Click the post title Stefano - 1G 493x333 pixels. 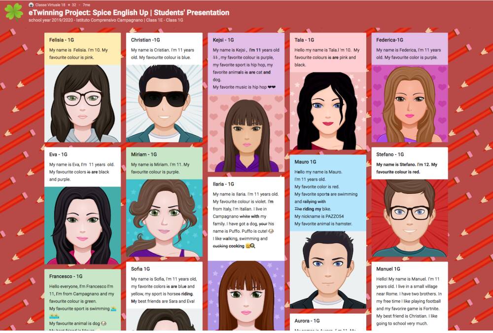click(x=390, y=154)
